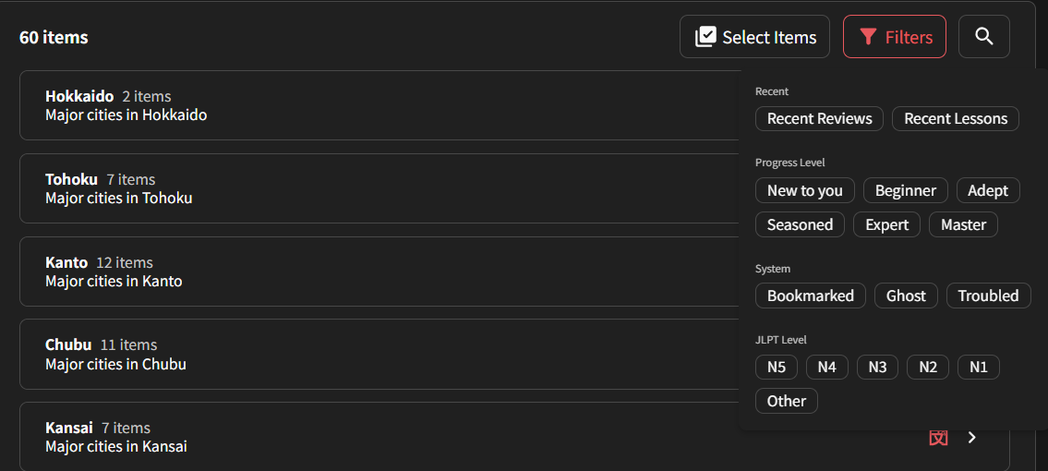The width and height of the screenshot is (1048, 471).
Task: Enable the Ghost filter chip
Action: (907, 296)
